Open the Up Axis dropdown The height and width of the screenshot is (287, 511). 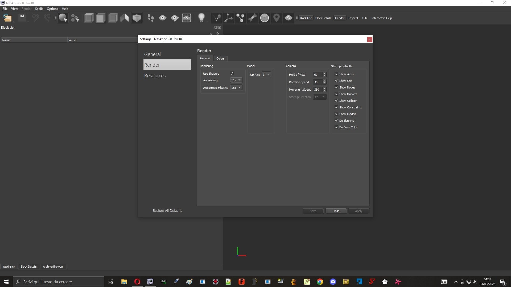click(266, 75)
